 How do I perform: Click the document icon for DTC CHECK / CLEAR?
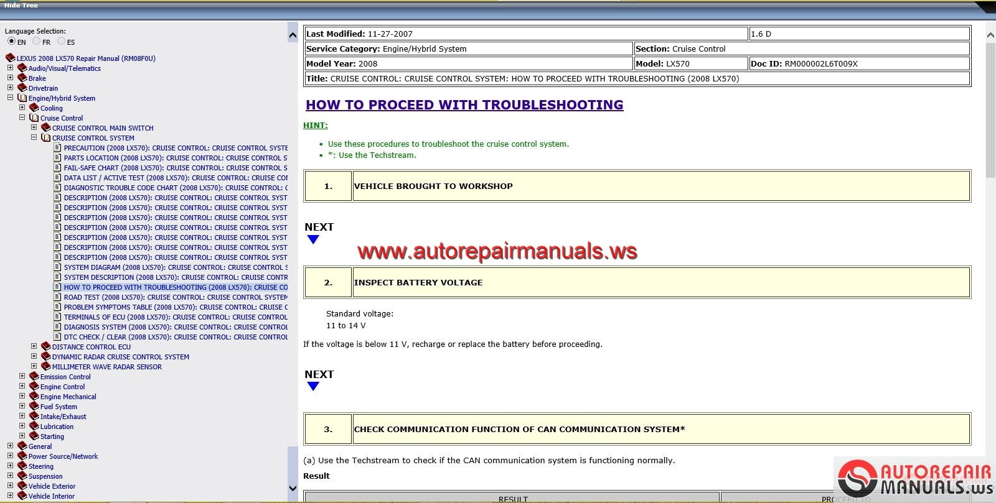point(57,336)
